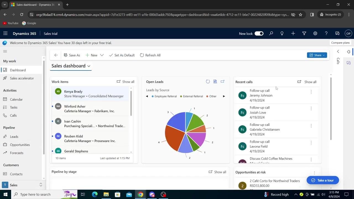
Task: Show all Pipeline by stage
Action: (217, 172)
